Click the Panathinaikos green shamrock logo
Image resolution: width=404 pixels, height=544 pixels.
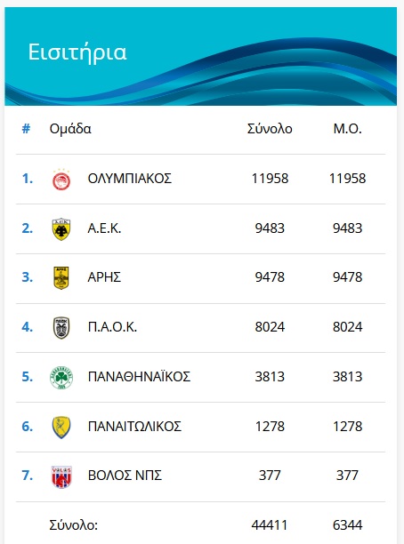pos(61,377)
